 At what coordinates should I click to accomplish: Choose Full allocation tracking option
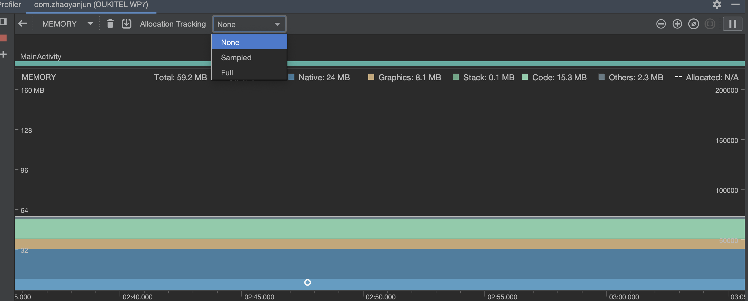249,72
